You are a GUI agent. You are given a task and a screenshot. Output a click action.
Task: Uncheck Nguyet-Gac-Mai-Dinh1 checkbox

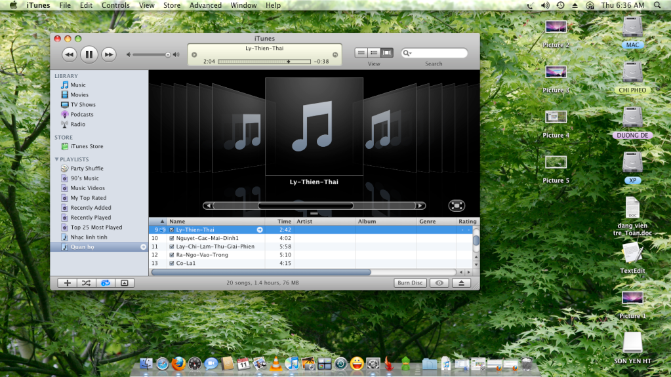172,239
